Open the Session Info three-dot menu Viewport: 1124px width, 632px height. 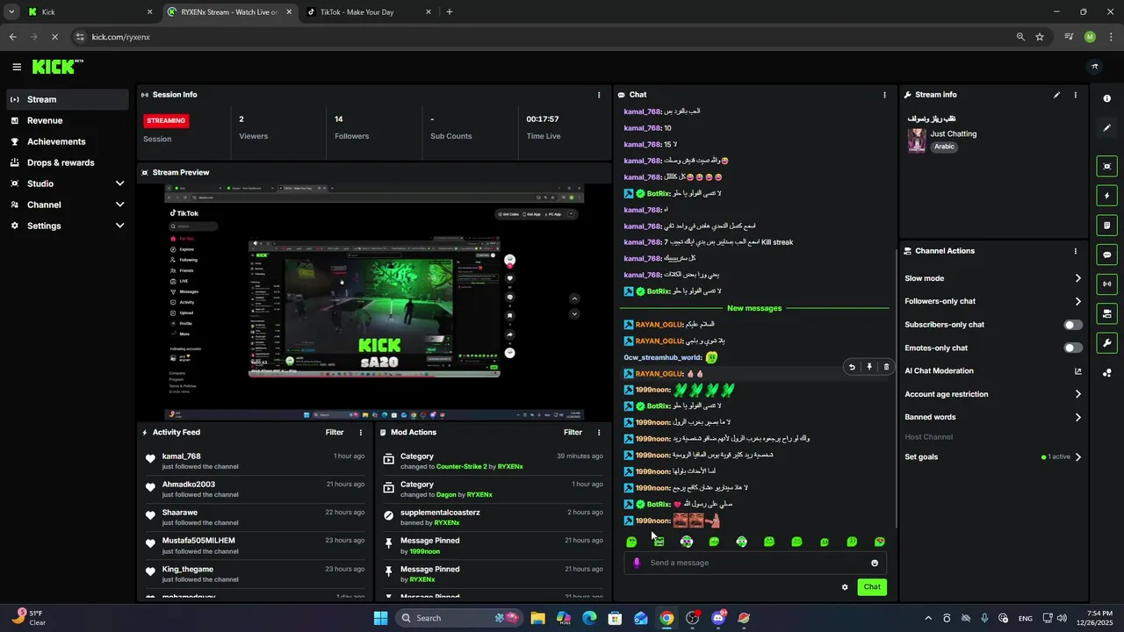click(599, 95)
